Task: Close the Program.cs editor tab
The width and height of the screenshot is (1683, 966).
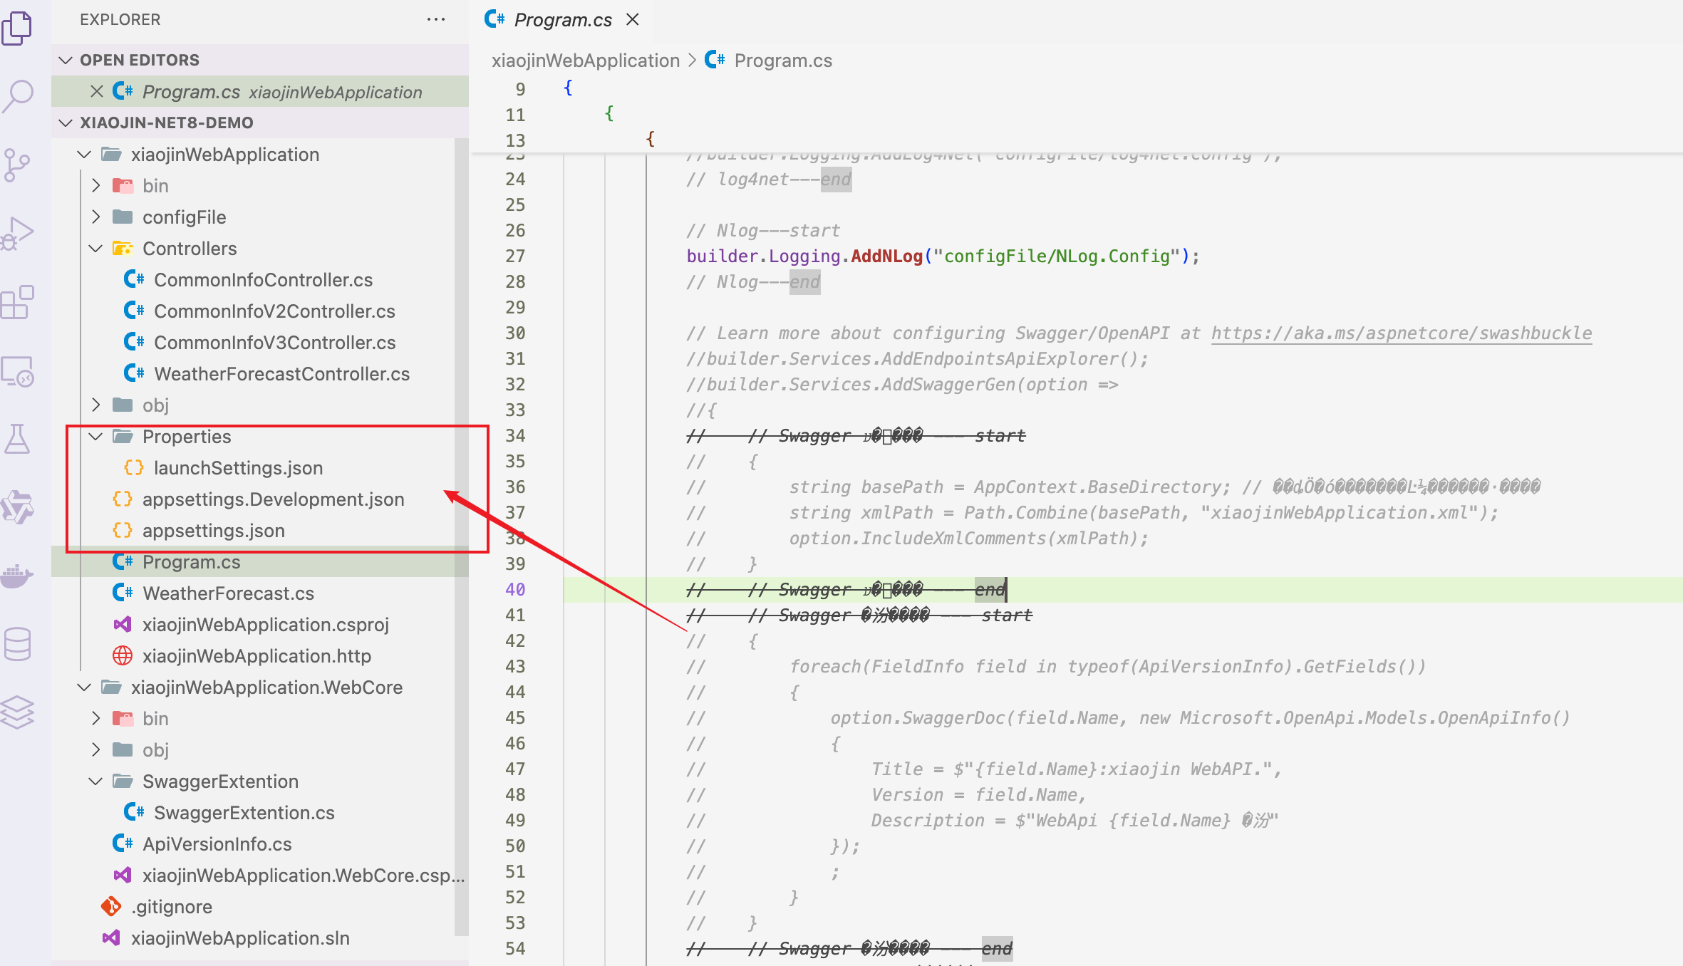Action: 633,19
